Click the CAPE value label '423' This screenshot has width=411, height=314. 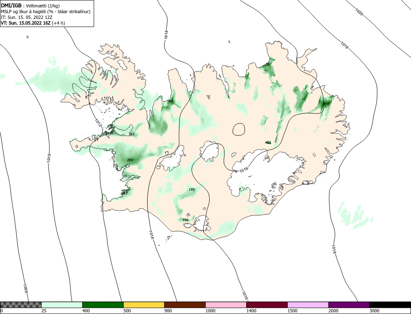coord(268,143)
